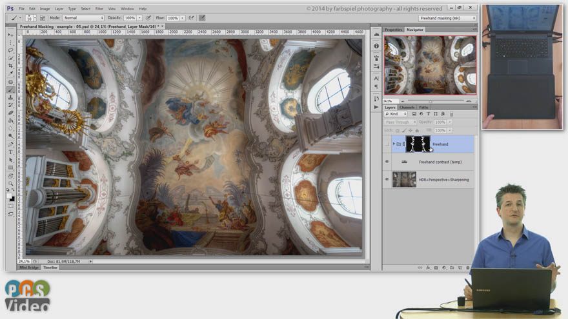Click the create new group button
The width and height of the screenshot is (568, 319).
tap(452, 268)
